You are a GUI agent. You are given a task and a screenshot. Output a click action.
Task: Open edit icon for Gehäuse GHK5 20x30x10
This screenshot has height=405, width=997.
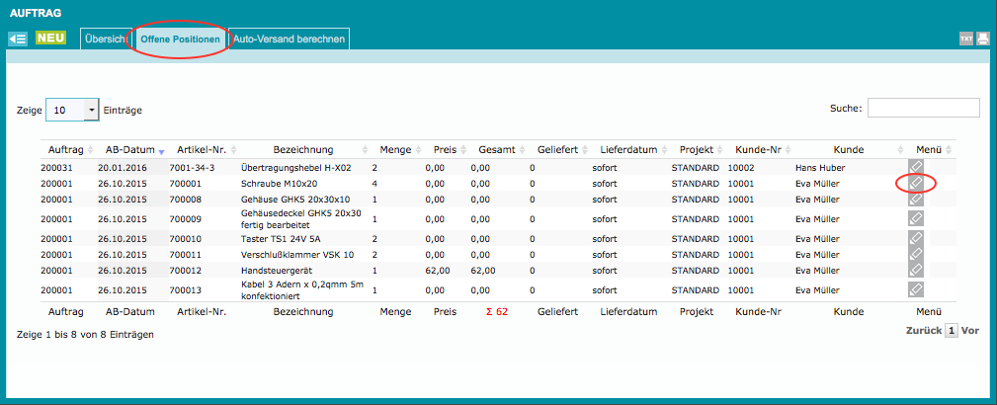[916, 199]
